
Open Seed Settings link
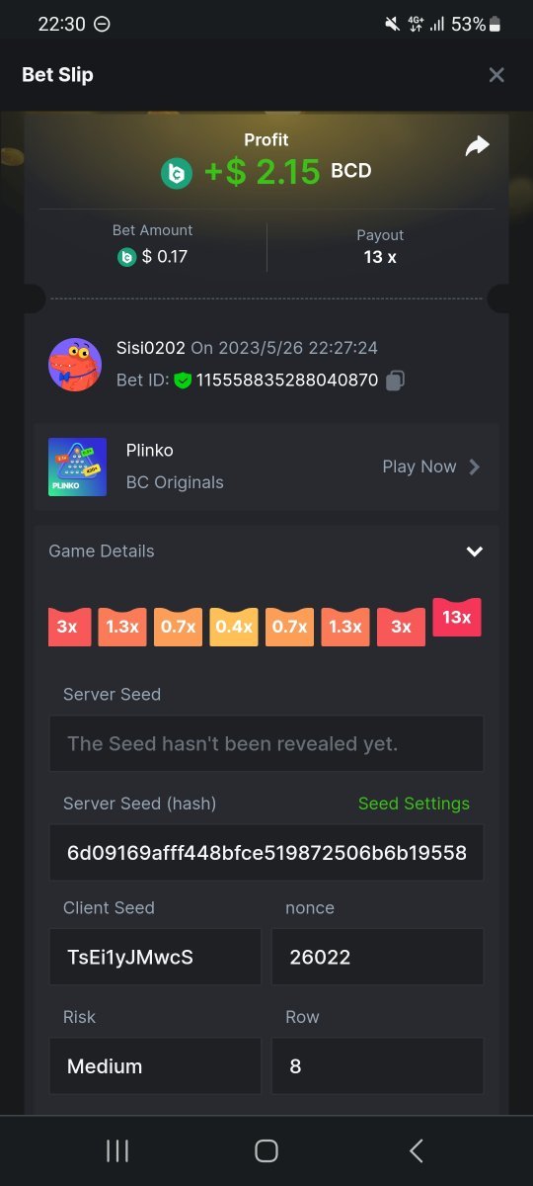click(x=414, y=804)
